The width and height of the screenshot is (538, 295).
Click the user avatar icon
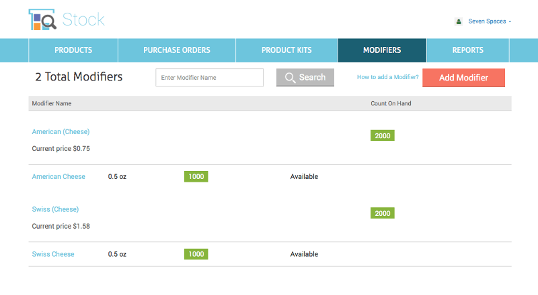click(459, 21)
